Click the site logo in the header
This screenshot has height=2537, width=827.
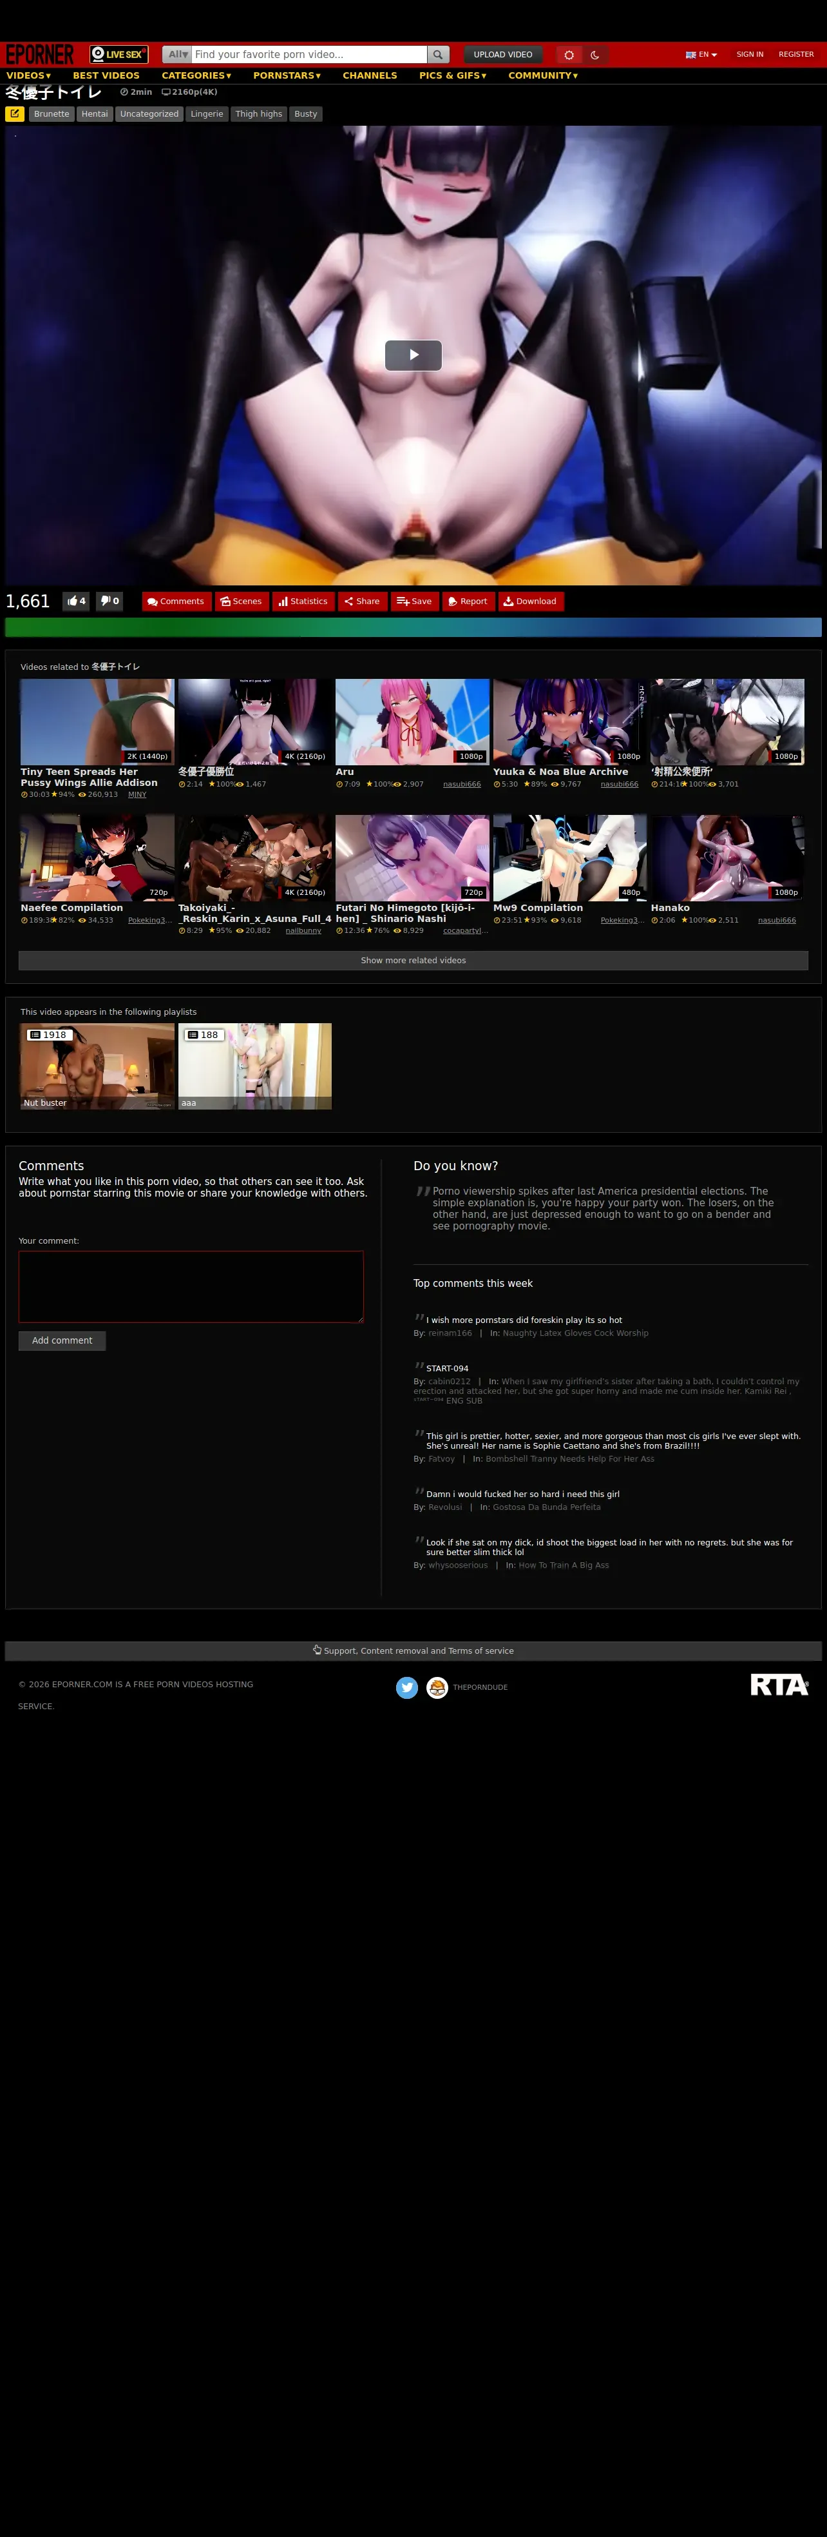coord(41,54)
